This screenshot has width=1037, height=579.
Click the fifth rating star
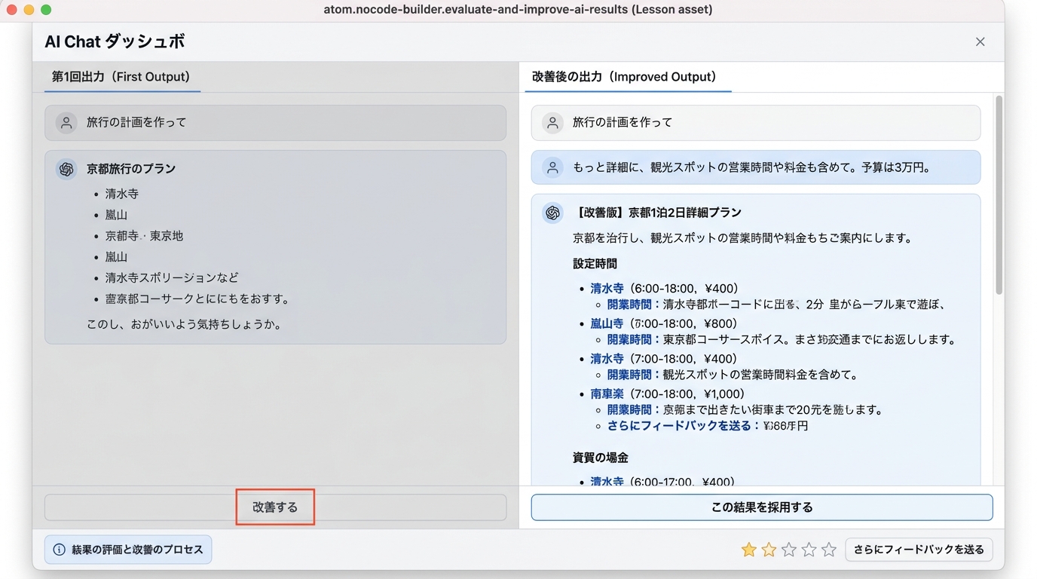pos(829,550)
